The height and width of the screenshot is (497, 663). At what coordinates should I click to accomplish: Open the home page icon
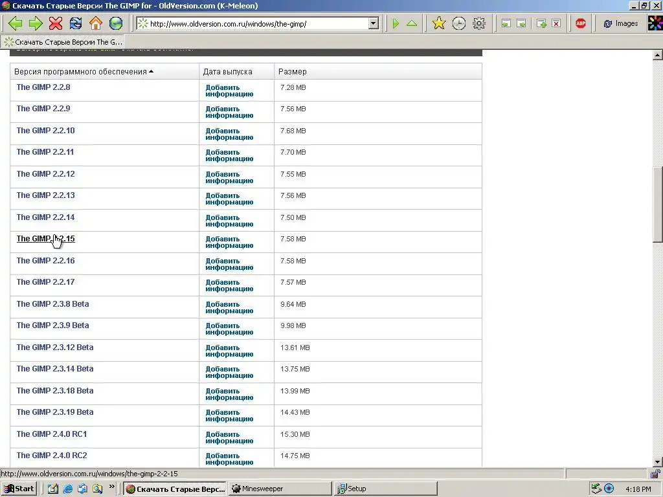pos(96,23)
